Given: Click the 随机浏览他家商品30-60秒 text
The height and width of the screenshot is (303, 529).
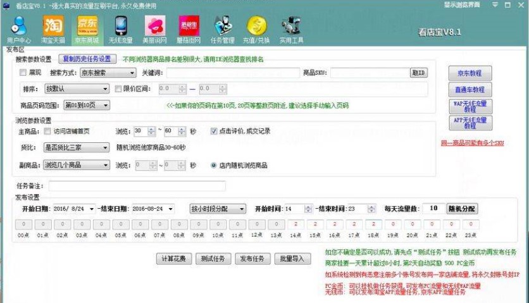Looking at the screenshot, I should (x=151, y=147).
